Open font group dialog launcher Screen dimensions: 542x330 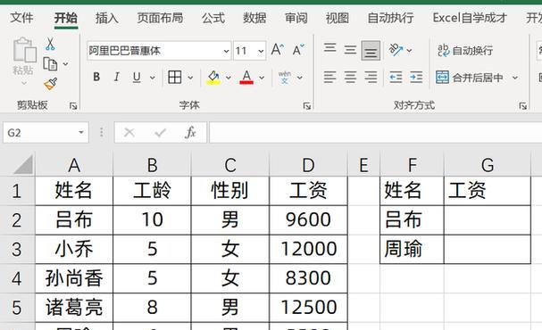point(306,105)
